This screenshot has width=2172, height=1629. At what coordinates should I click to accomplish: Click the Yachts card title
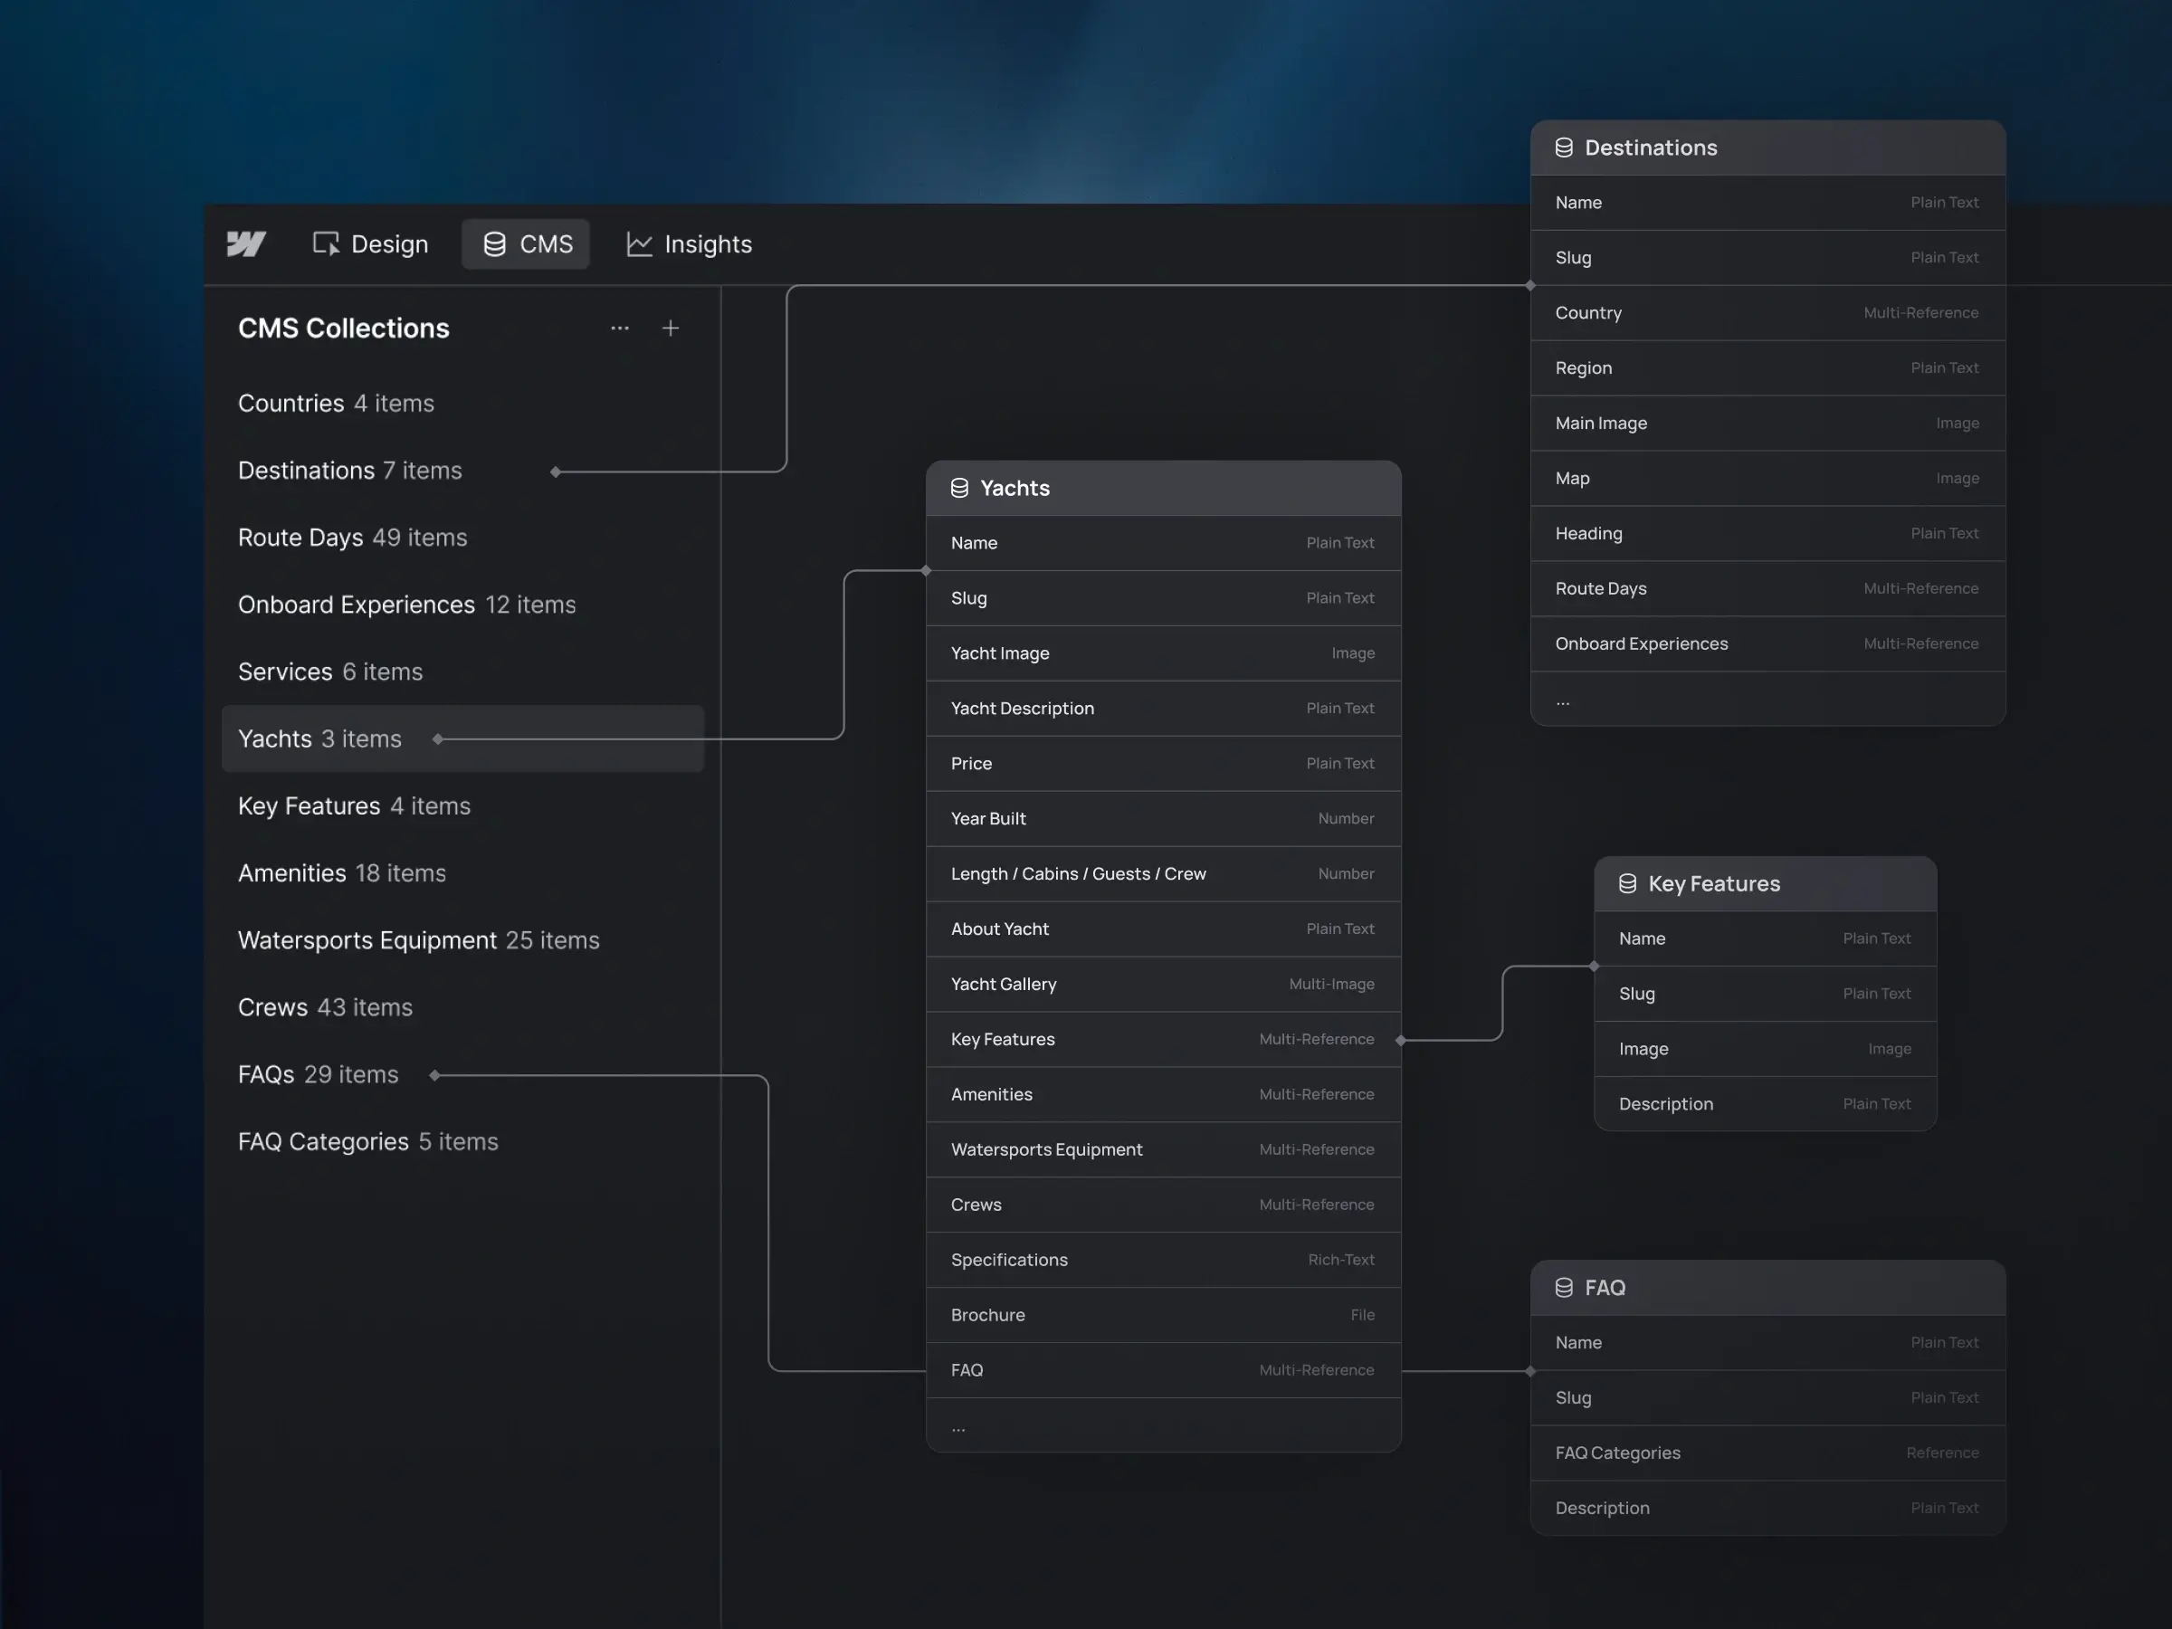1015,488
